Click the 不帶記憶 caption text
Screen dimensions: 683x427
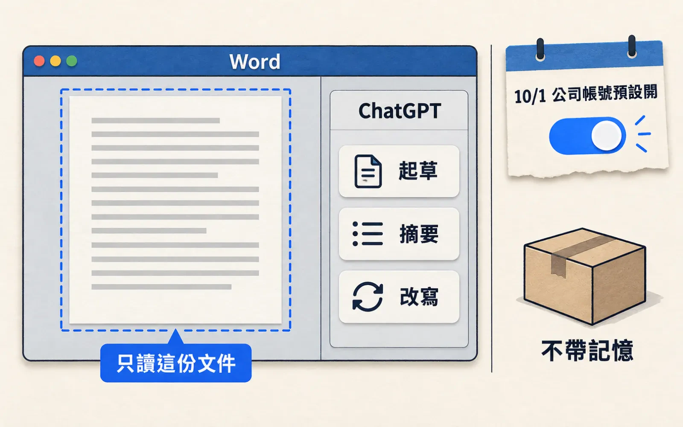coord(587,351)
